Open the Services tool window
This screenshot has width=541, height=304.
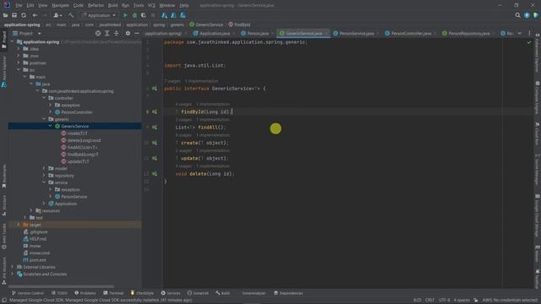pos(171,293)
